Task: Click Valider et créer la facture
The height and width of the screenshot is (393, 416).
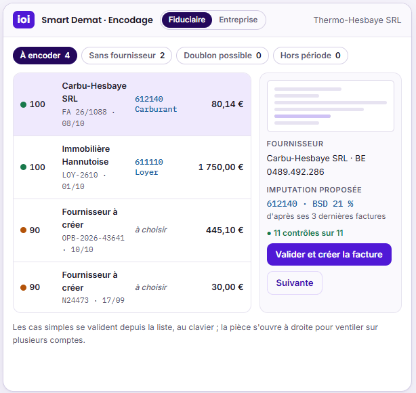Action: click(x=329, y=255)
